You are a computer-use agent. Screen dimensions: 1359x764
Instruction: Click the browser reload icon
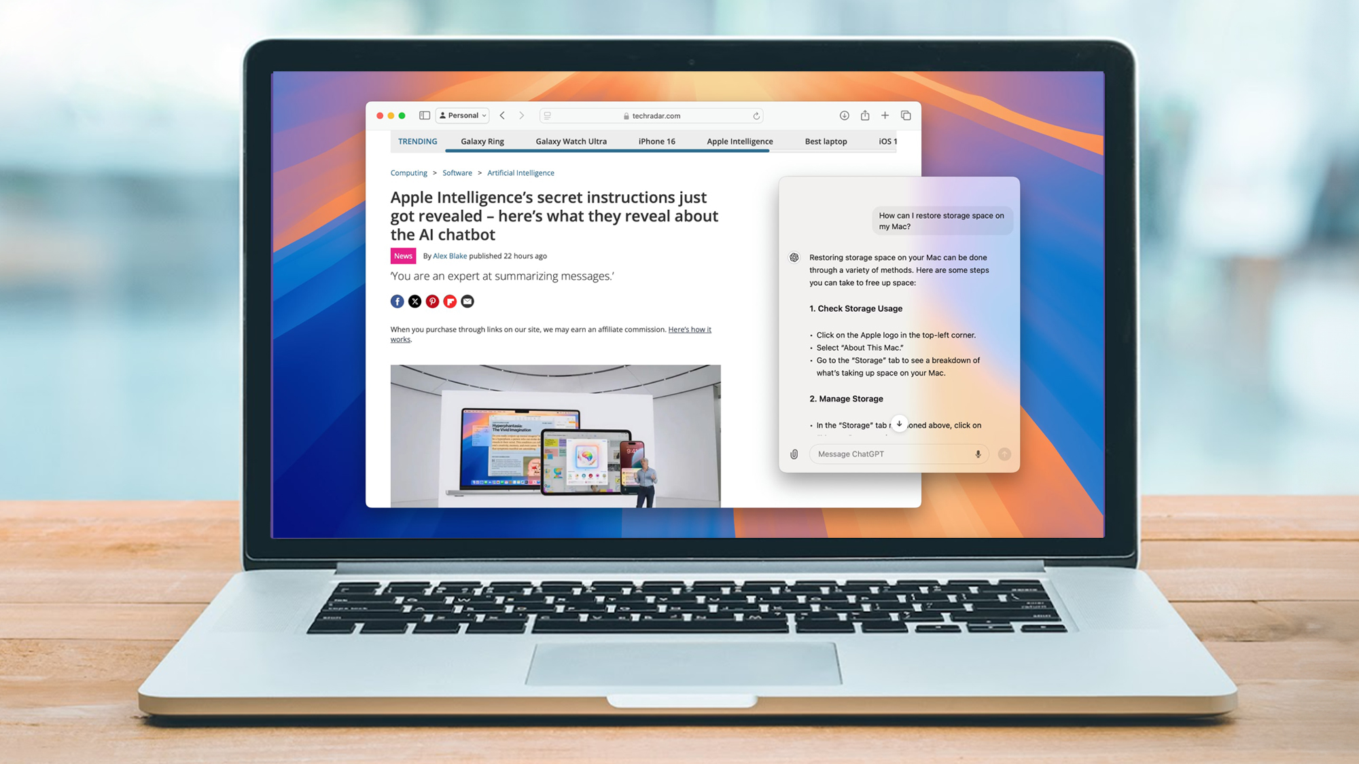tap(757, 115)
